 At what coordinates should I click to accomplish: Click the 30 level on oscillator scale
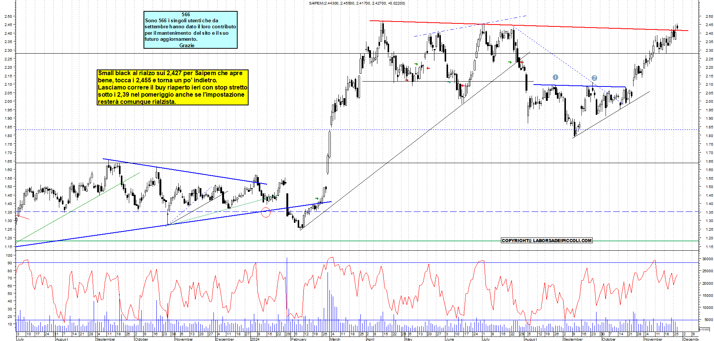tap(10, 309)
